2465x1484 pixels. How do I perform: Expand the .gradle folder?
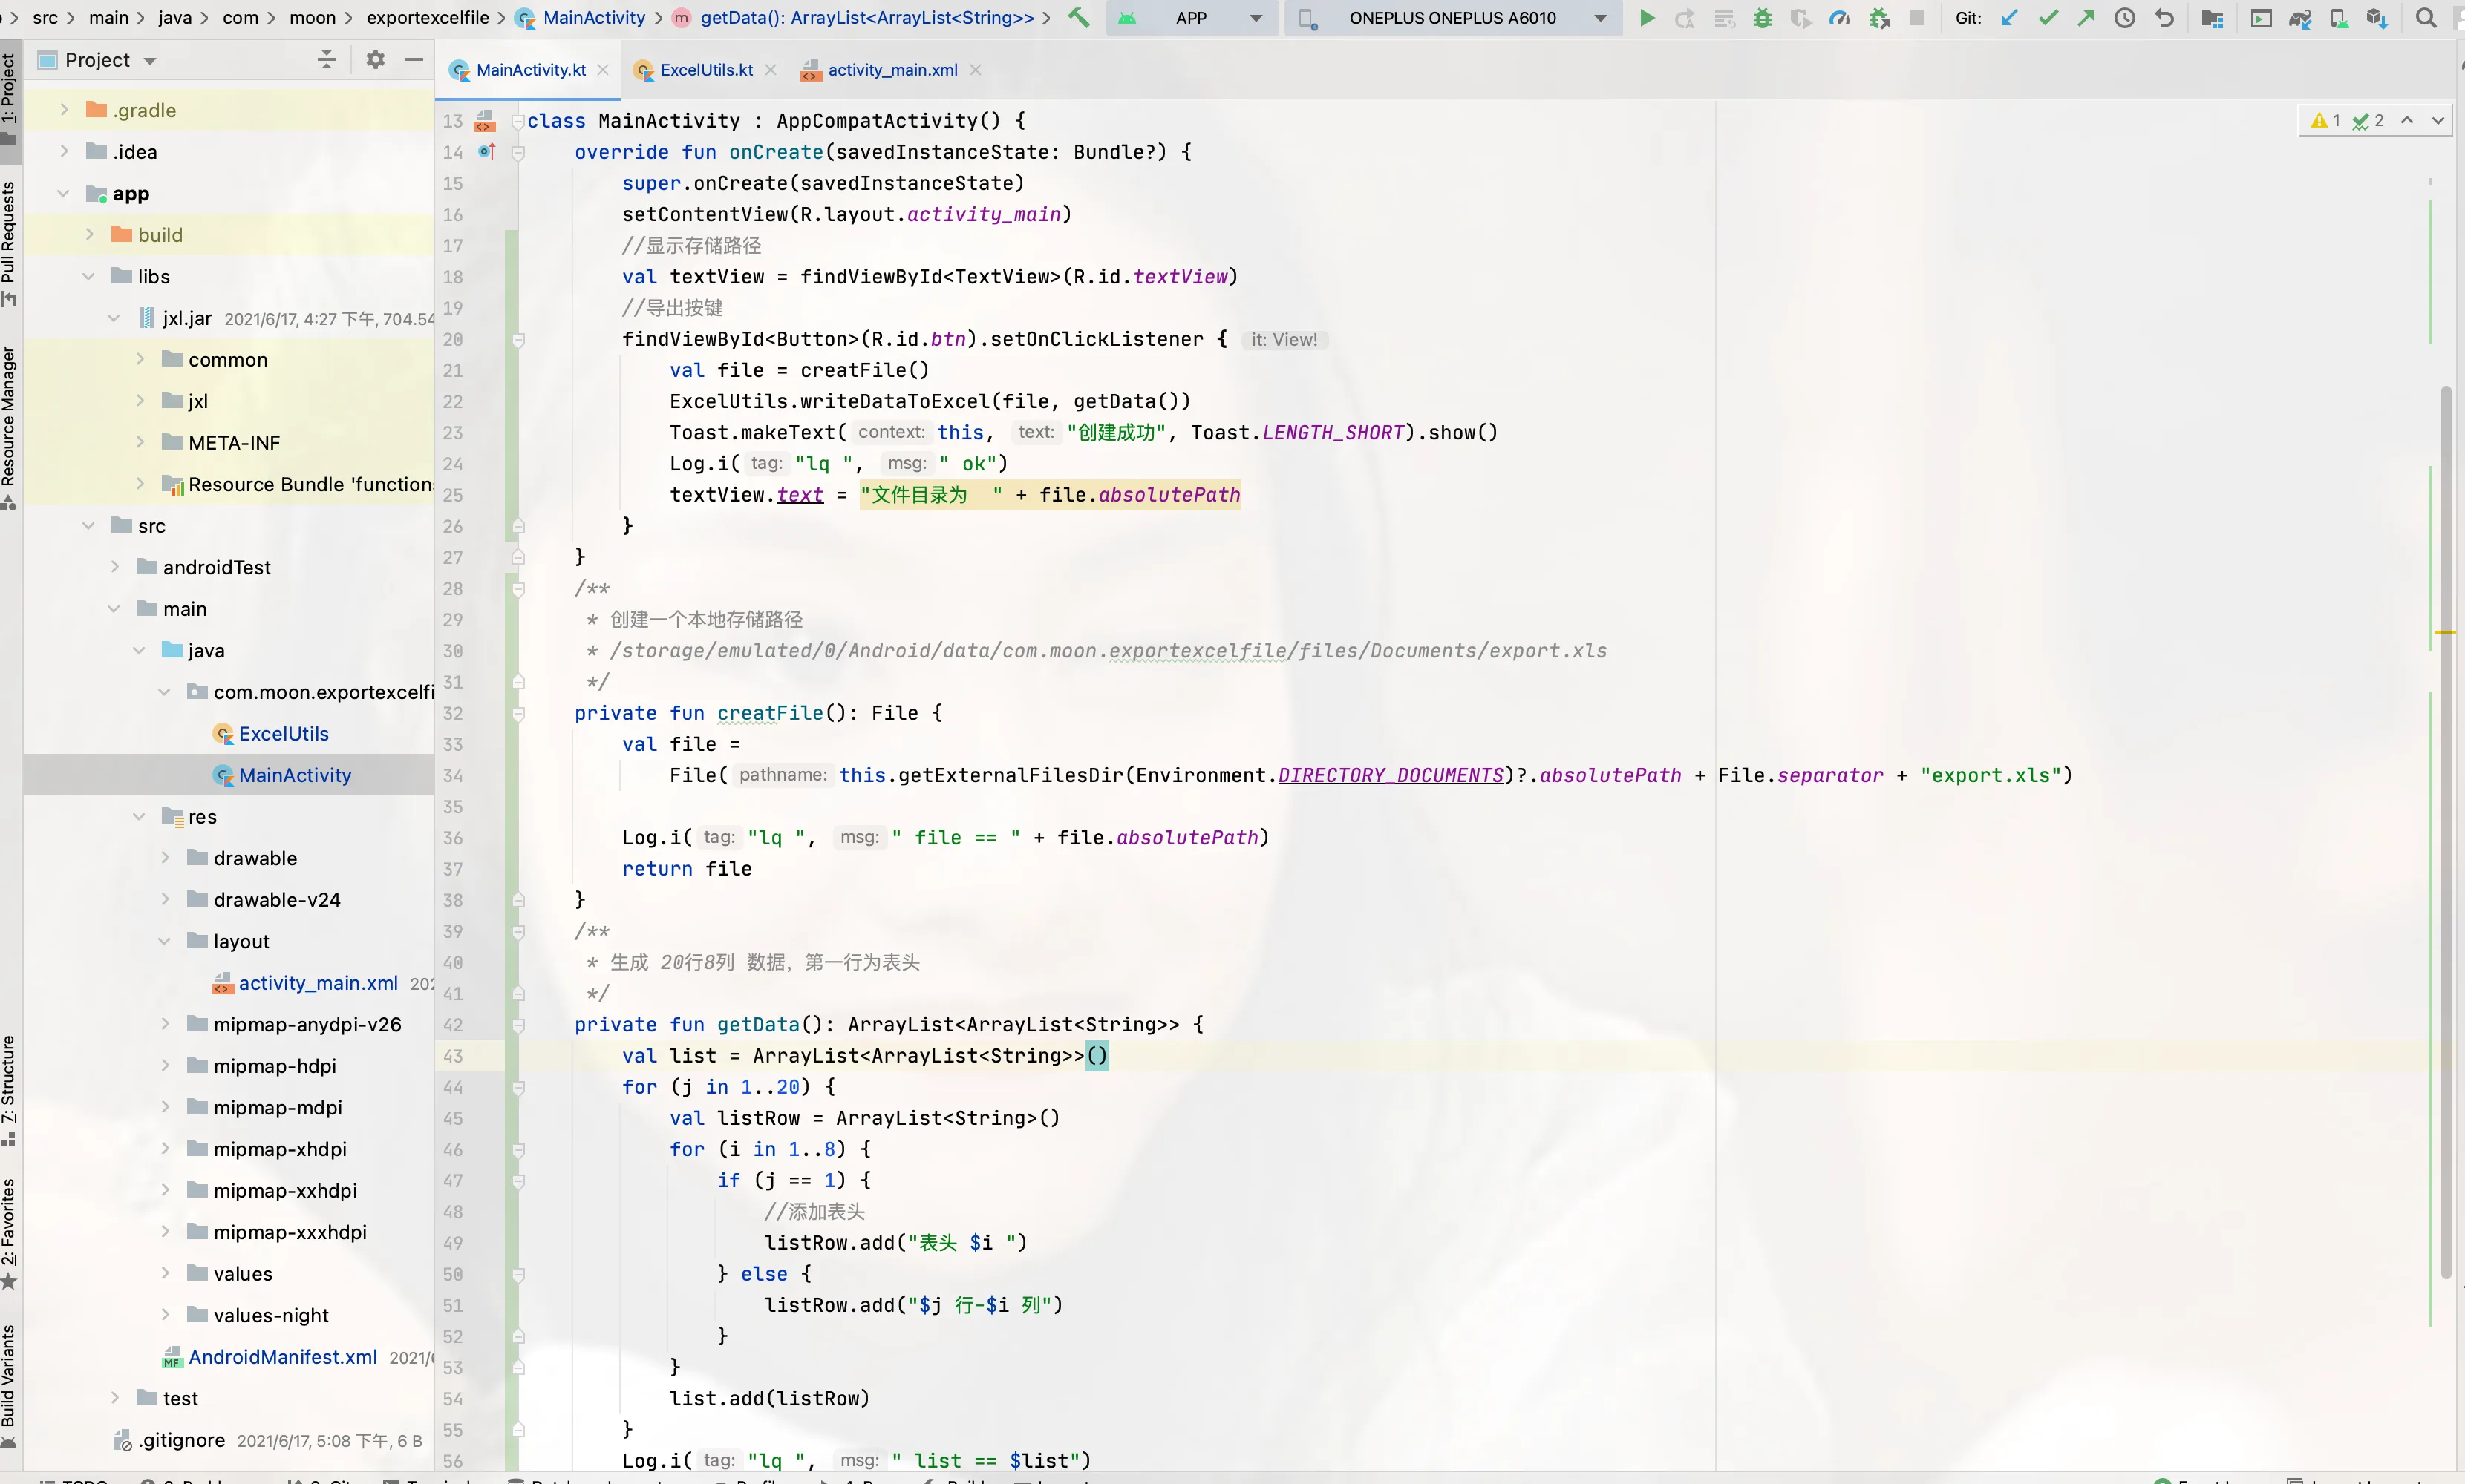(64, 110)
